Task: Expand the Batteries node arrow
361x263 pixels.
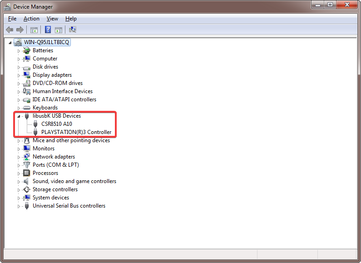Action: (x=19, y=51)
